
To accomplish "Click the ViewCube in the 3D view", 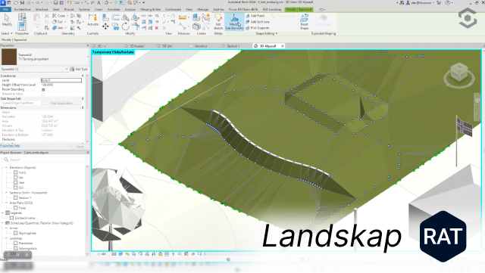I will 459,73.
